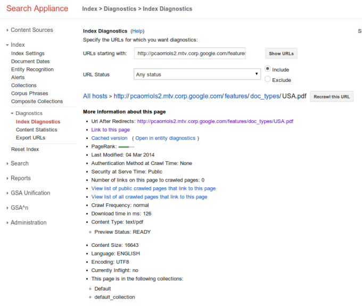Open Content Statistics under Diagnostics
This screenshot has height=306, width=362.
click(37, 130)
